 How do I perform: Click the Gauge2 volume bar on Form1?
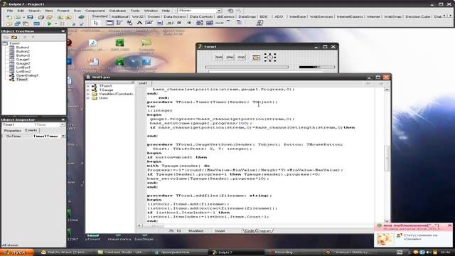click(x=317, y=67)
